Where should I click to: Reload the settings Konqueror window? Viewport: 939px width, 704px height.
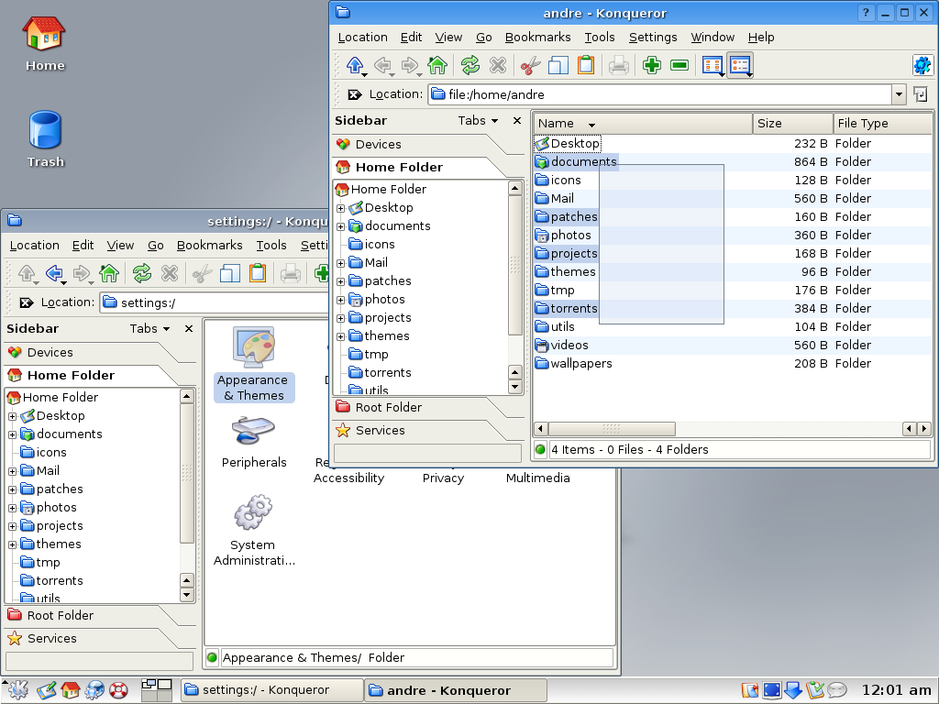point(142,273)
